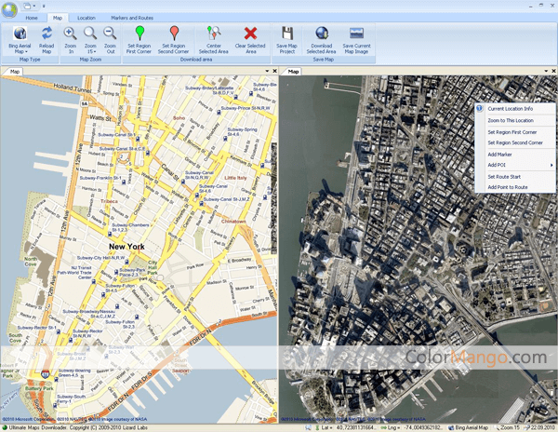Open left map pane tab list arrow
Image resolution: width=558 pixels, height=432 pixels.
coord(267,72)
